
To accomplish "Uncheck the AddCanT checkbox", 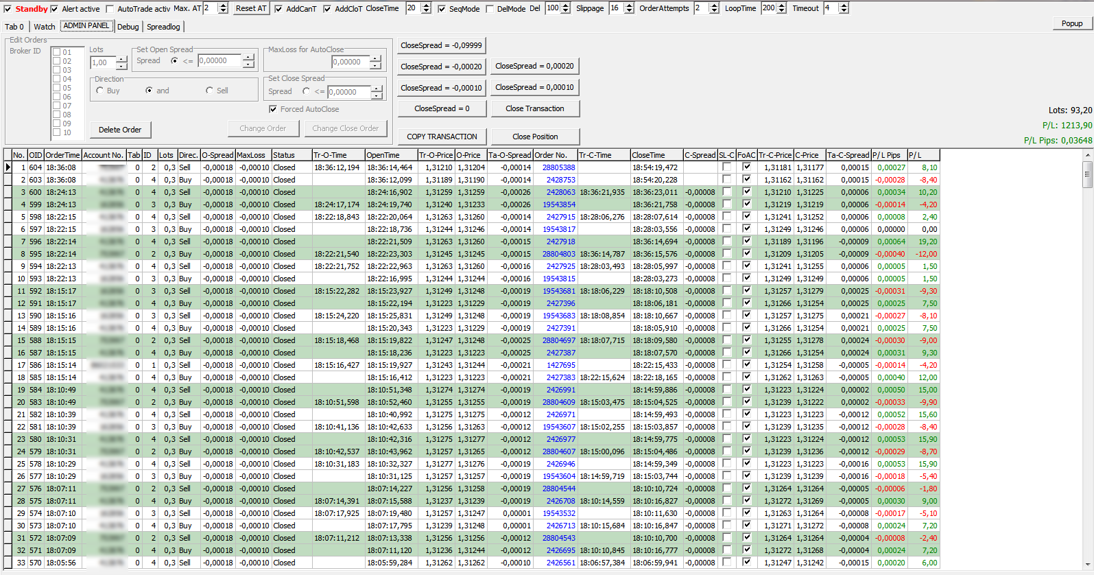I will pyautogui.click(x=278, y=9).
